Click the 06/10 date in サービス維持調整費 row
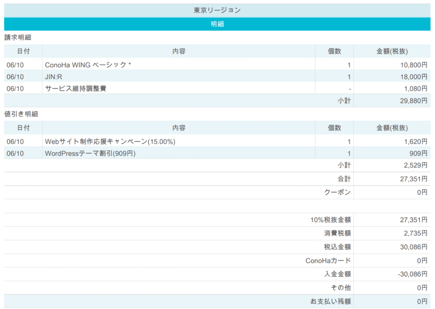435x309 pixels. tap(15, 89)
